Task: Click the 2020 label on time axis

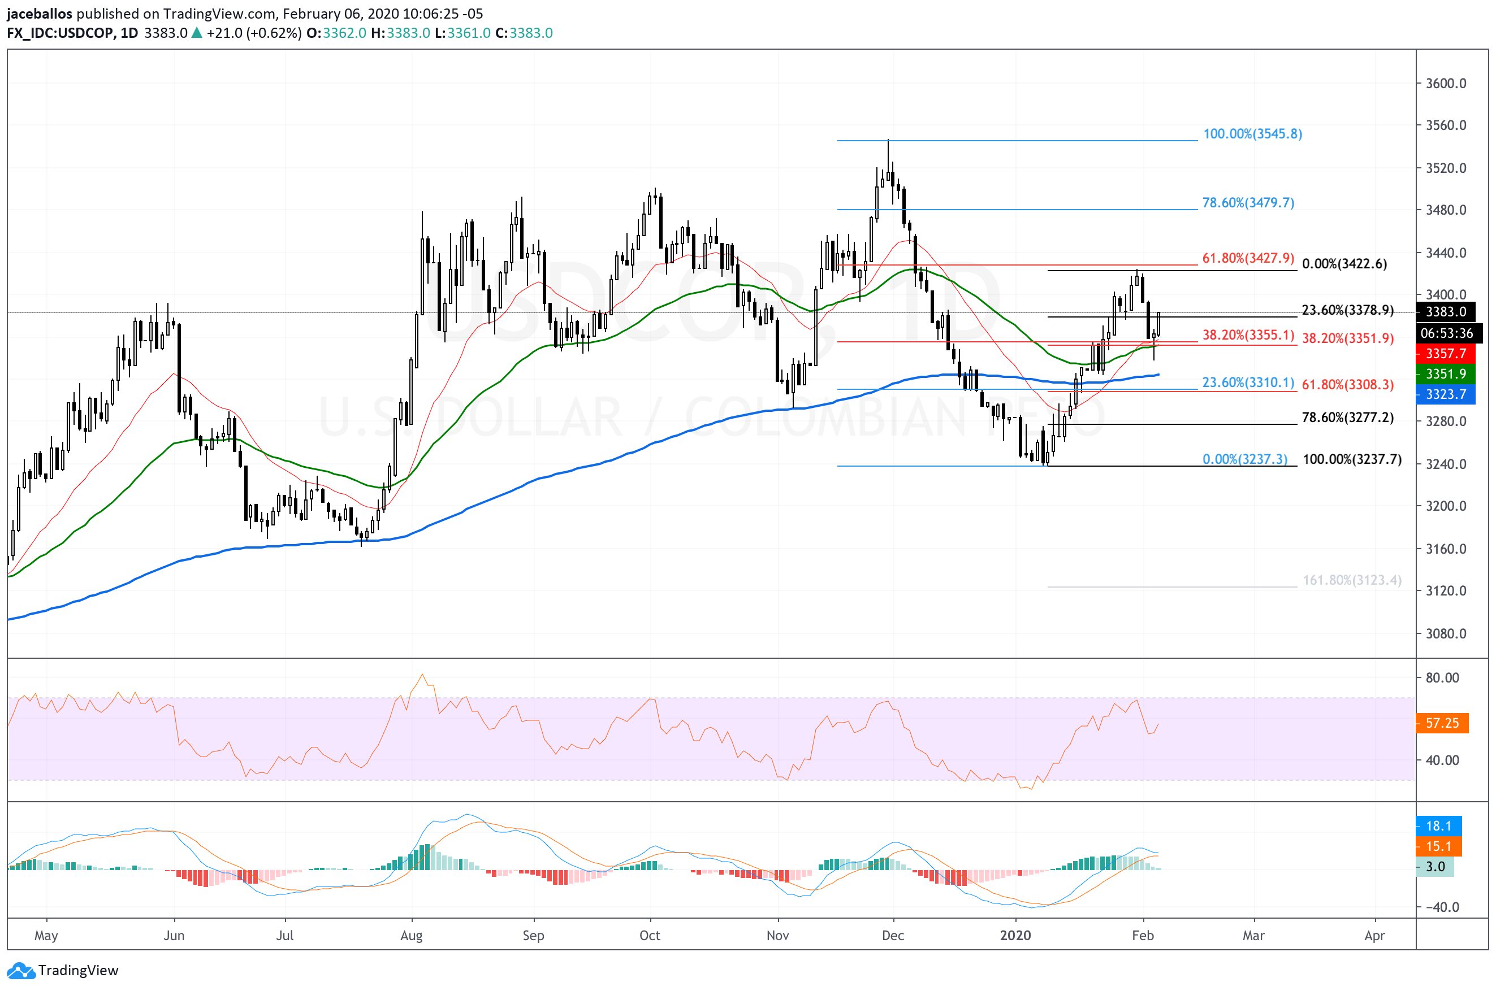Action: pos(1015,936)
